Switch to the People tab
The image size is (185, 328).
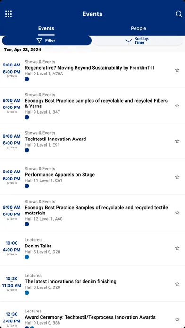(138, 28)
